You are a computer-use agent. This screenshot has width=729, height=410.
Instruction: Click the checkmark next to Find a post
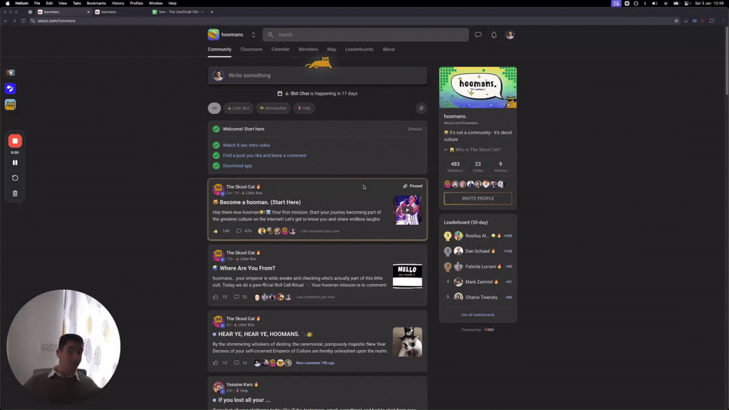pyautogui.click(x=216, y=155)
